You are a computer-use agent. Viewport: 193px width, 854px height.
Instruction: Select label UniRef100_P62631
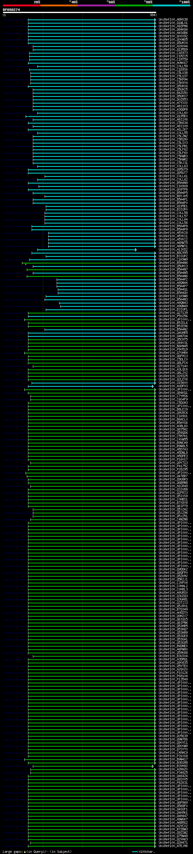(x=173, y=783)
